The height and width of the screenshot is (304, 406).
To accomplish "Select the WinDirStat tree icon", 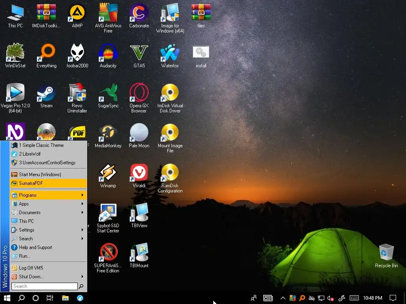I will click(x=15, y=55).
